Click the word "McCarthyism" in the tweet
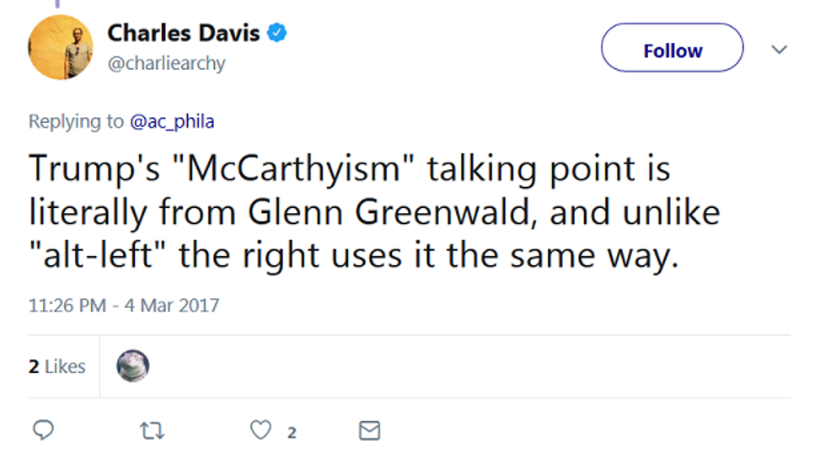The height and width of the screenshot is (468, 826). coord(293,168)
